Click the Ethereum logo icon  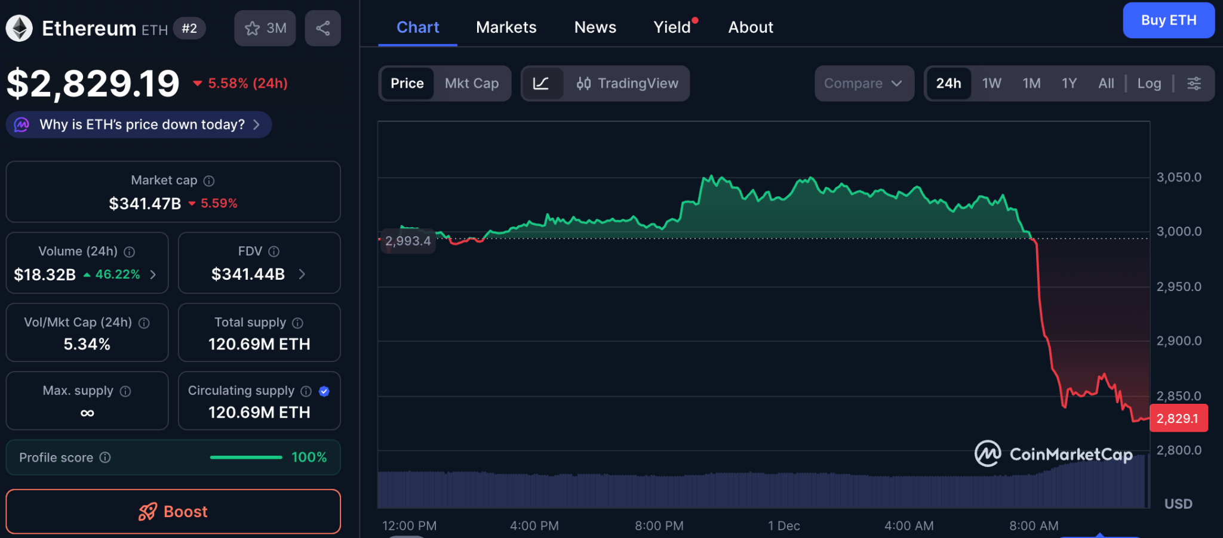pos(19,28)
